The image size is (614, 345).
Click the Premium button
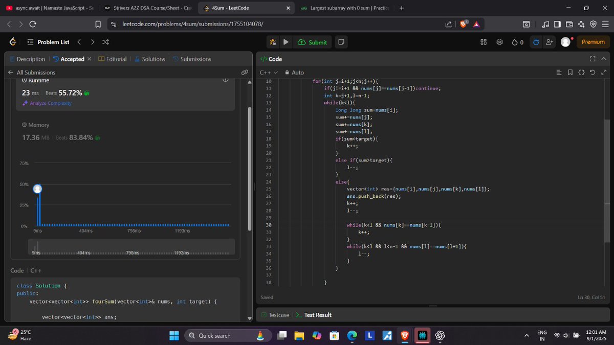point(593,42)
